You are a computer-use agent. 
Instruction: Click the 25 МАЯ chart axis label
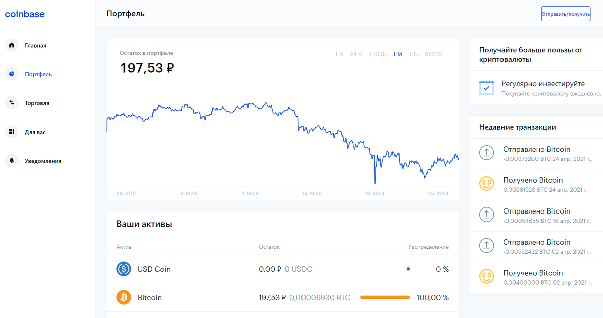[x=438, y=194]
